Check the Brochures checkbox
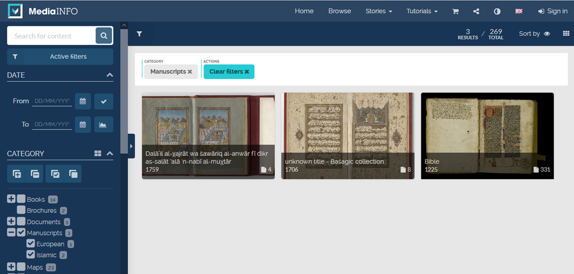This screenshot has width=574, height=274. 21,210
